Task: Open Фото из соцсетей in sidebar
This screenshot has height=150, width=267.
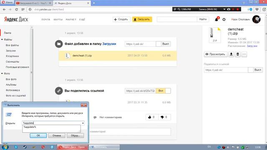Action: point(16,95)
